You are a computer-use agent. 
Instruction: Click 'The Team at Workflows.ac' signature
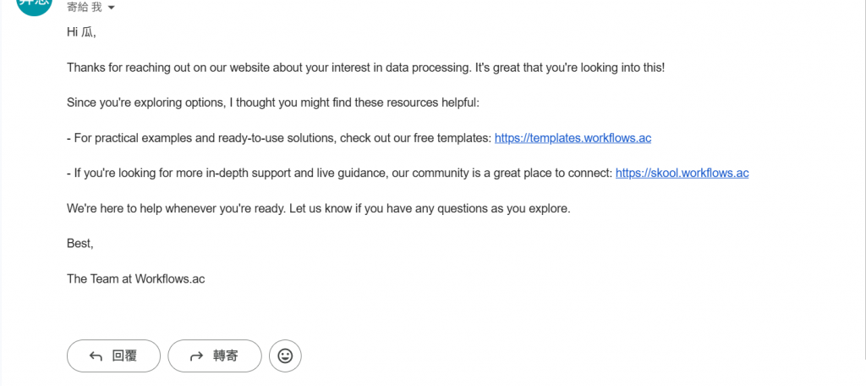[x=136, y=278]
